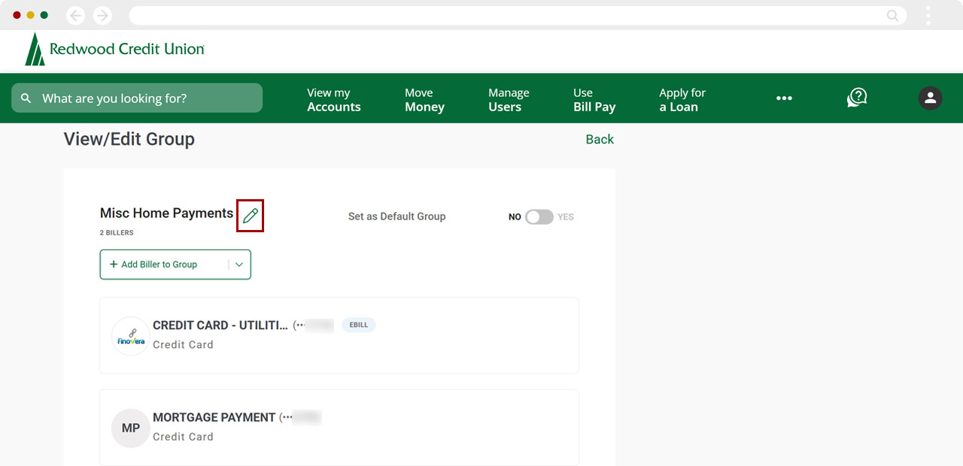This screenshot has height=466, width=963.
Task: Click the three-dot more options icon
Action: pyautogui.click(x=784, y=98)
